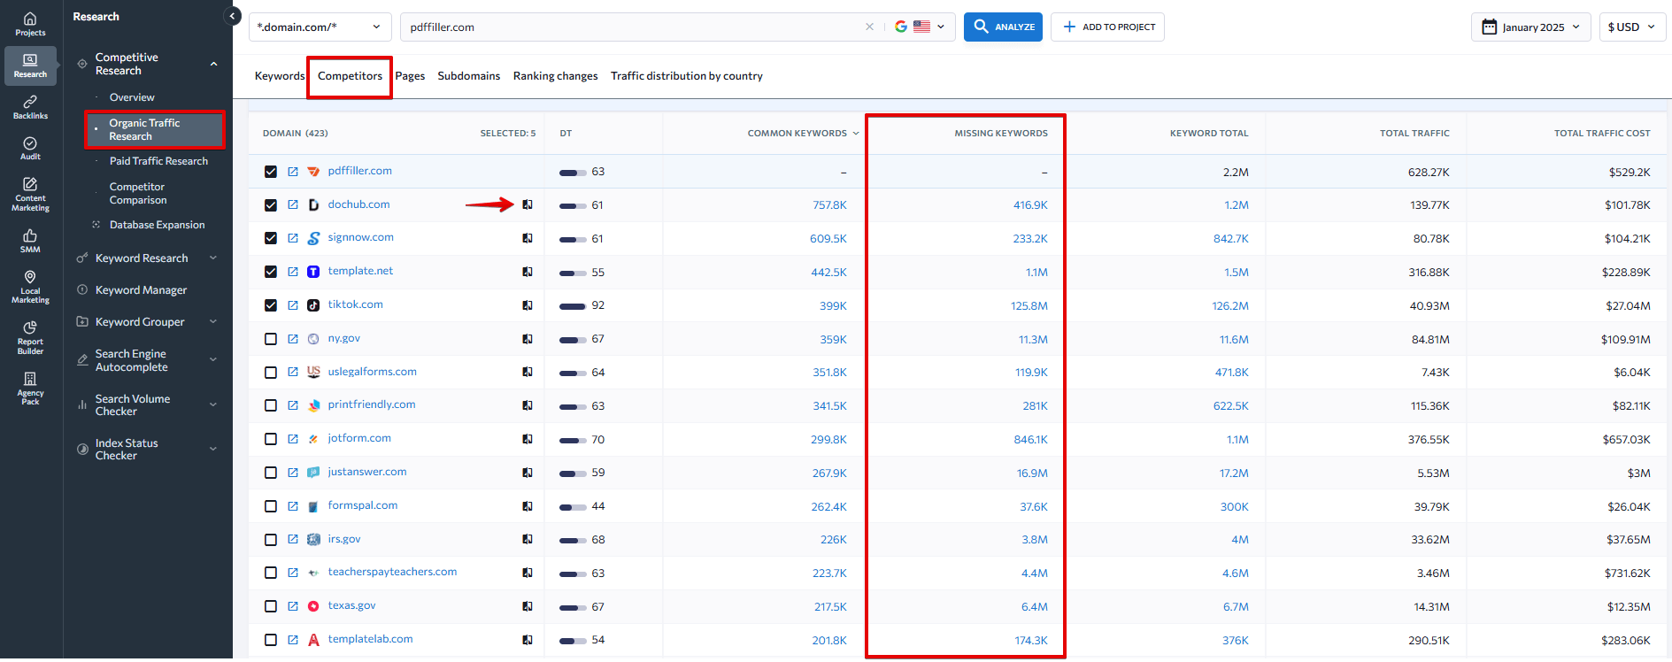Collapse the sidebar with arrow button
This screenshot has width=1672, height=662.
click(233, 16)
